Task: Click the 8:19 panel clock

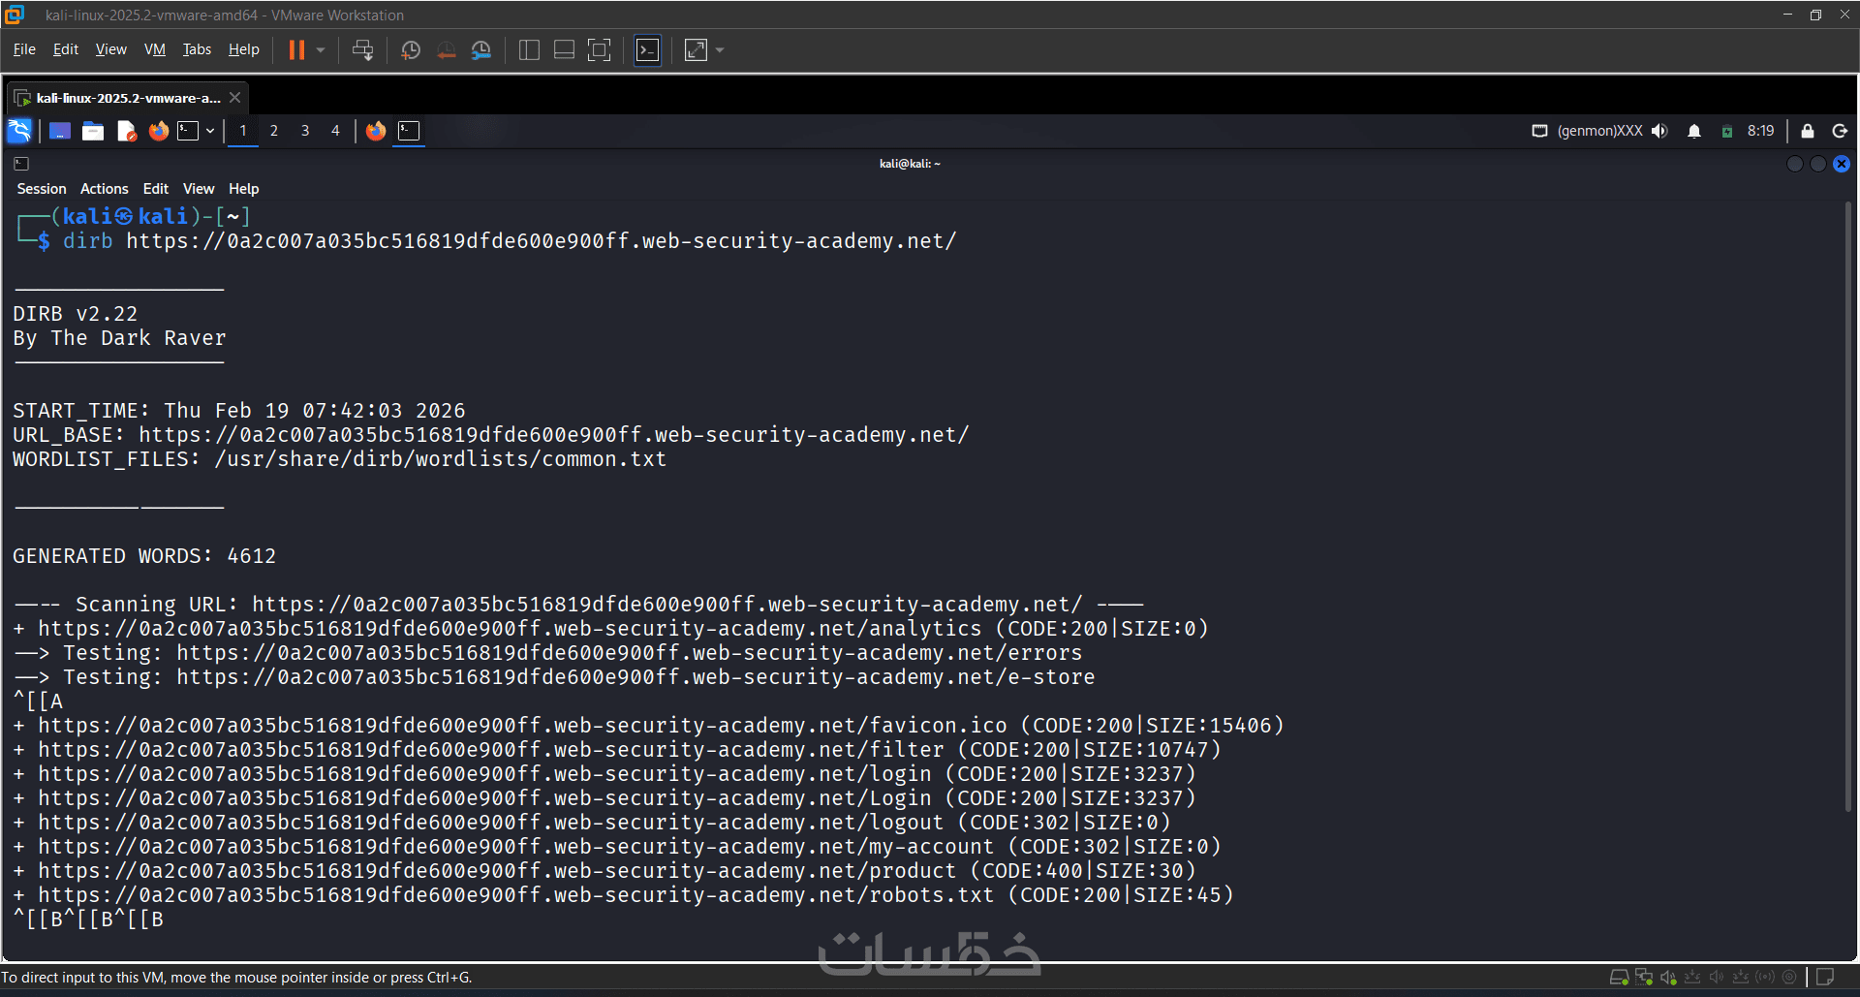Action: (x=1760, y=131)
